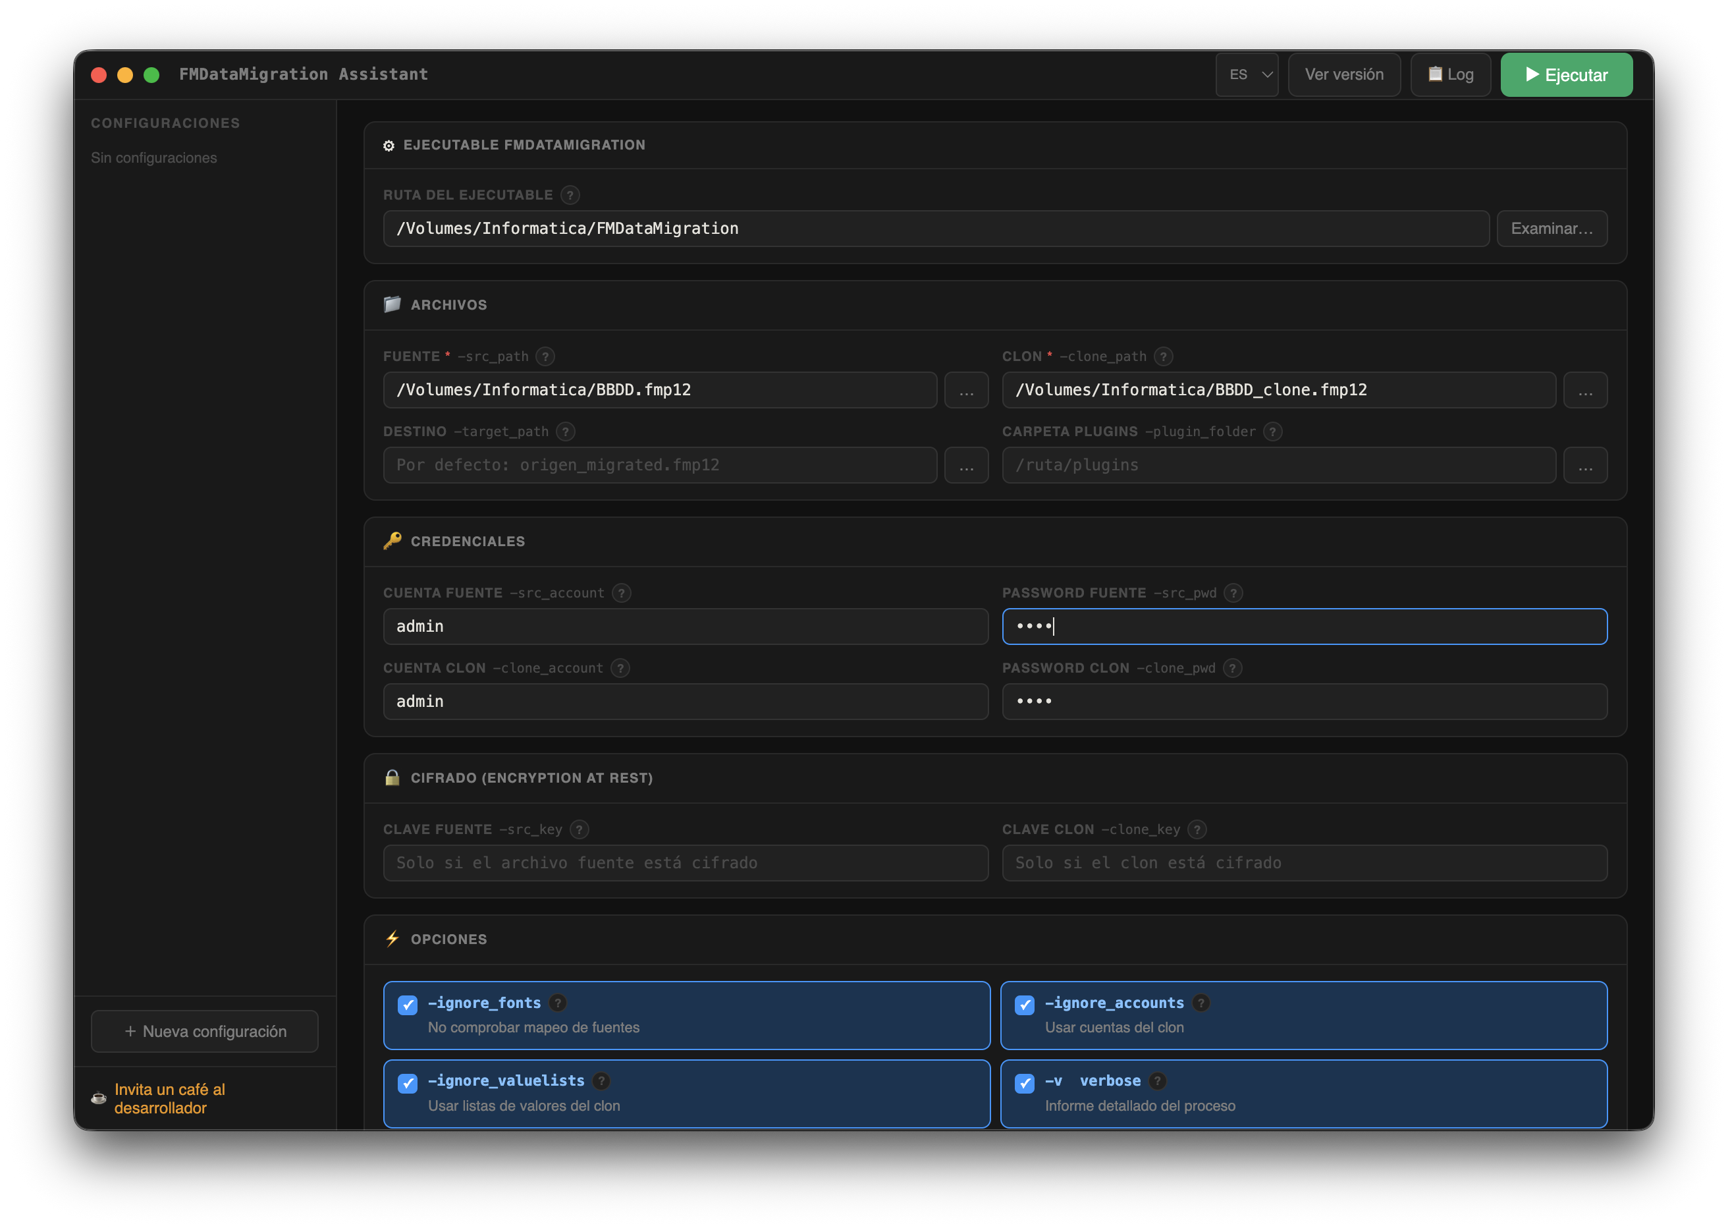The width and height of the screenshot is (1728, 1228).
Task: Click 'No comprobar mapeo de fuentes' description
Action: [x=533, y=1028]
